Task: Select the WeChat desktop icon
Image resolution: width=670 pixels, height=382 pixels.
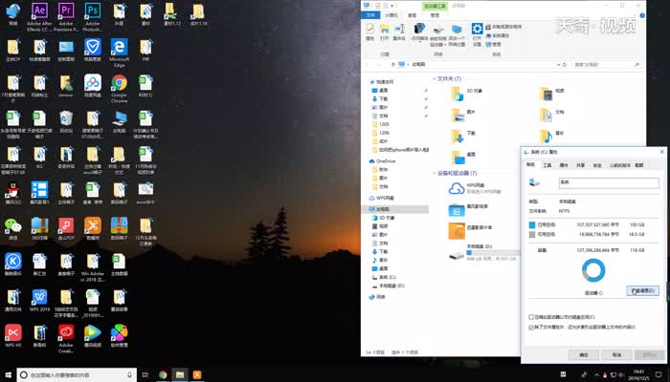Action: 12,228
